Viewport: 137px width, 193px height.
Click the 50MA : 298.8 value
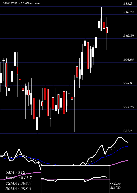[x=18, y=189]
